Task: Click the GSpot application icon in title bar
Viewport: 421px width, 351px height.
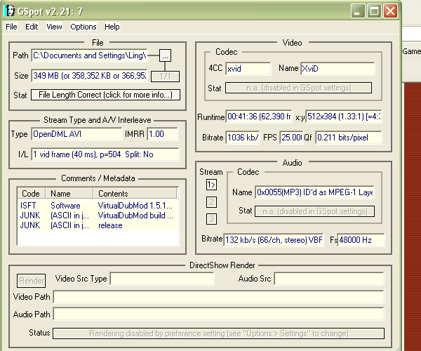Action: pyautogui.click(x=9, y=11)
